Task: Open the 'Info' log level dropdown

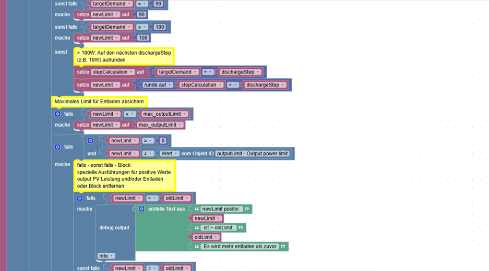Action: coord(106,256)
